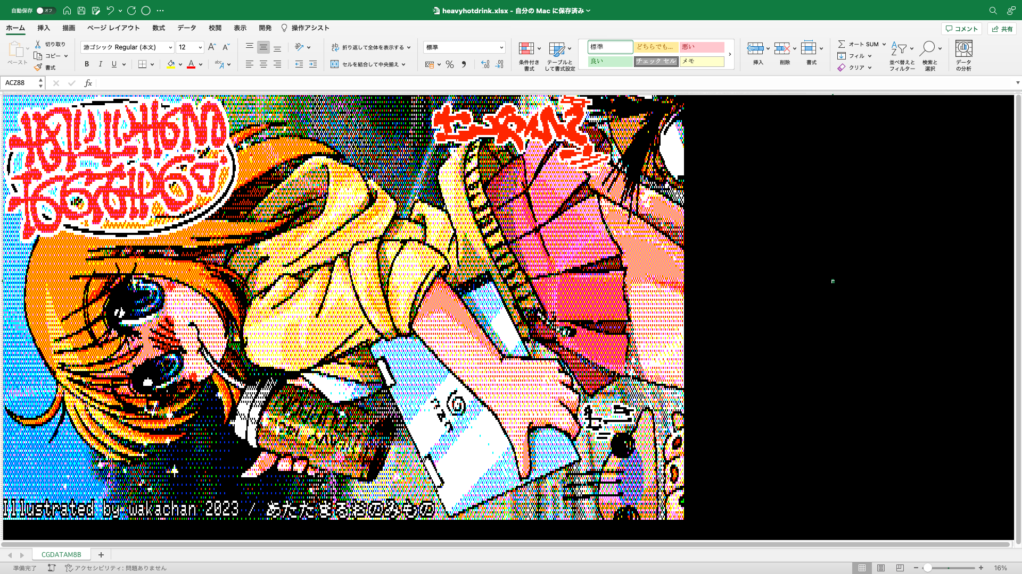Click the Home icon in title bar
The height and width of the screenshot is (574, 1022).
tap(67, 10)
